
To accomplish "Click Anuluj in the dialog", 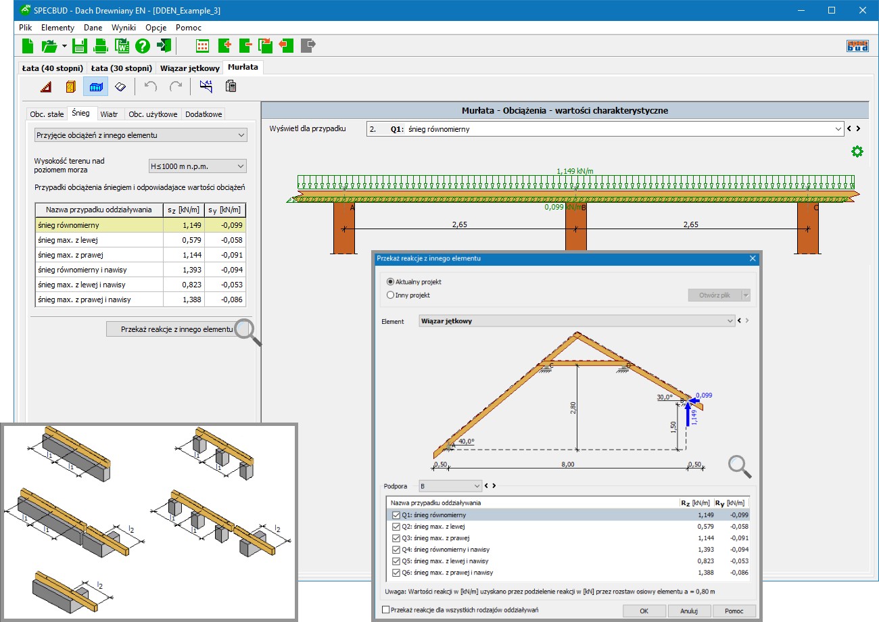I will click(x=688, y=611).
